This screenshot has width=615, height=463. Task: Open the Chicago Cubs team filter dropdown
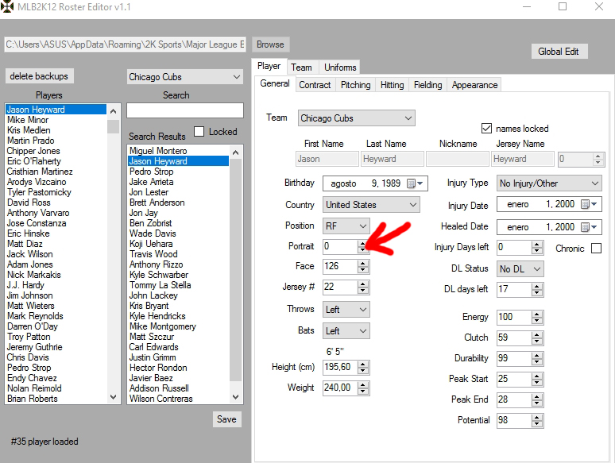[x=185, y=77]
